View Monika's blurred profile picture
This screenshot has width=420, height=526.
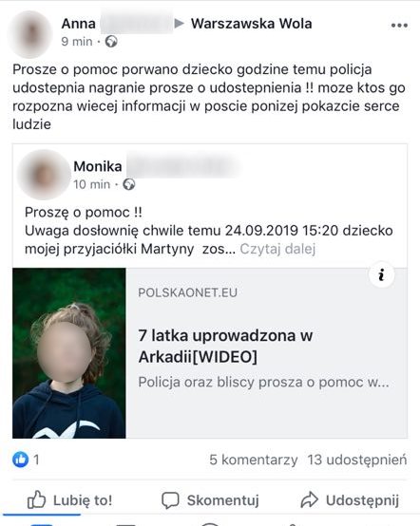pyautogui.click(x=44, y=175)
